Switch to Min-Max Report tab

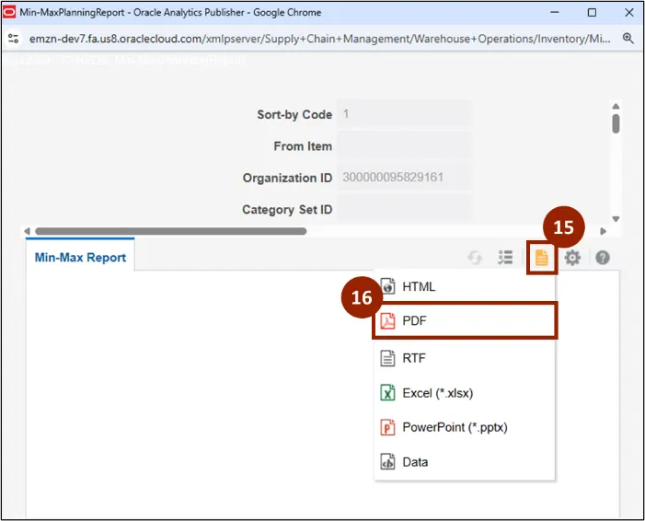point(80,258)
